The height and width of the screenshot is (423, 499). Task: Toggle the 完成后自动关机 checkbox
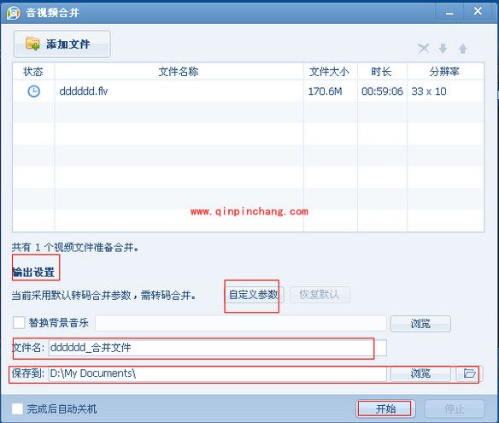coord(17,408)
